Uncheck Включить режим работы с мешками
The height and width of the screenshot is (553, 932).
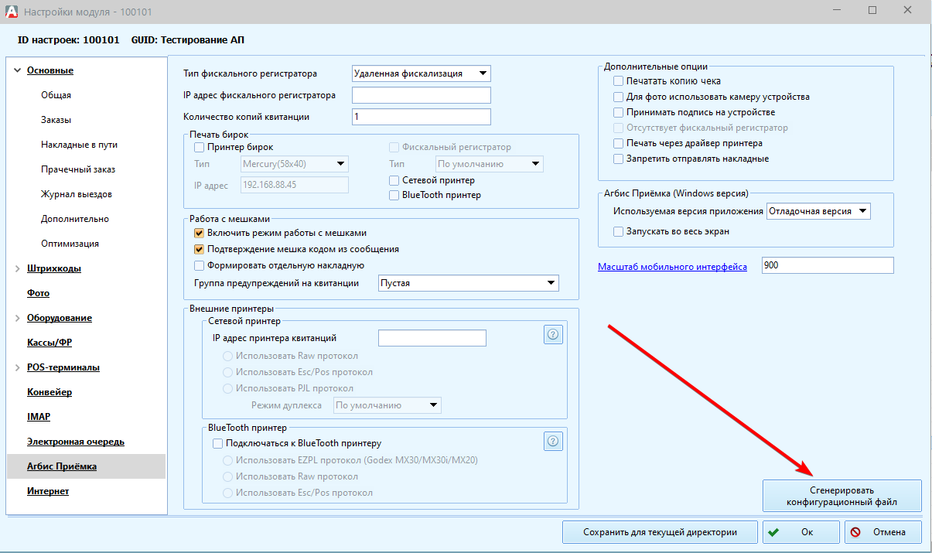point(199,233)
